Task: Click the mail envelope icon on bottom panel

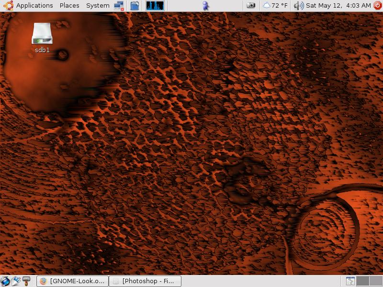Action: [16, 281]
